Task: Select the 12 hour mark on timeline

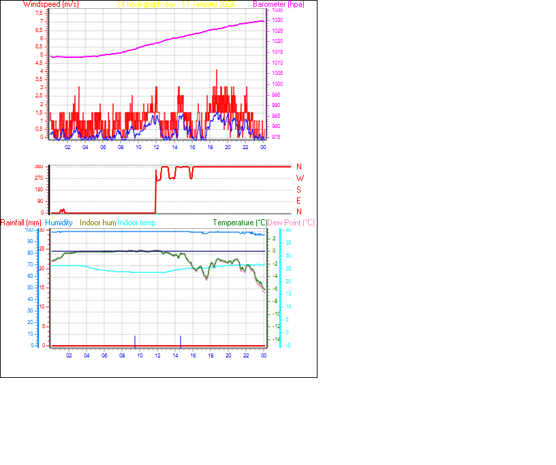Action: (155, 145)
